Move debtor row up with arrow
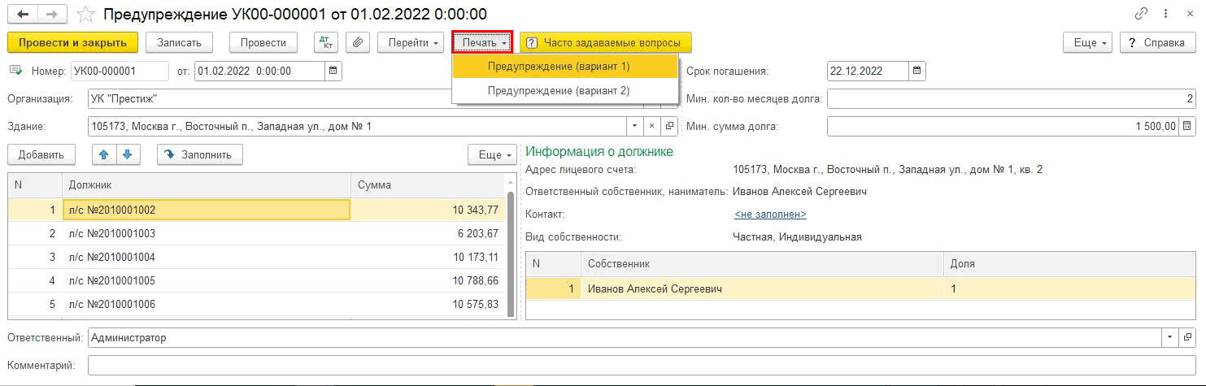The height and width of the screenshot is (386, 1206). (103, 154)
